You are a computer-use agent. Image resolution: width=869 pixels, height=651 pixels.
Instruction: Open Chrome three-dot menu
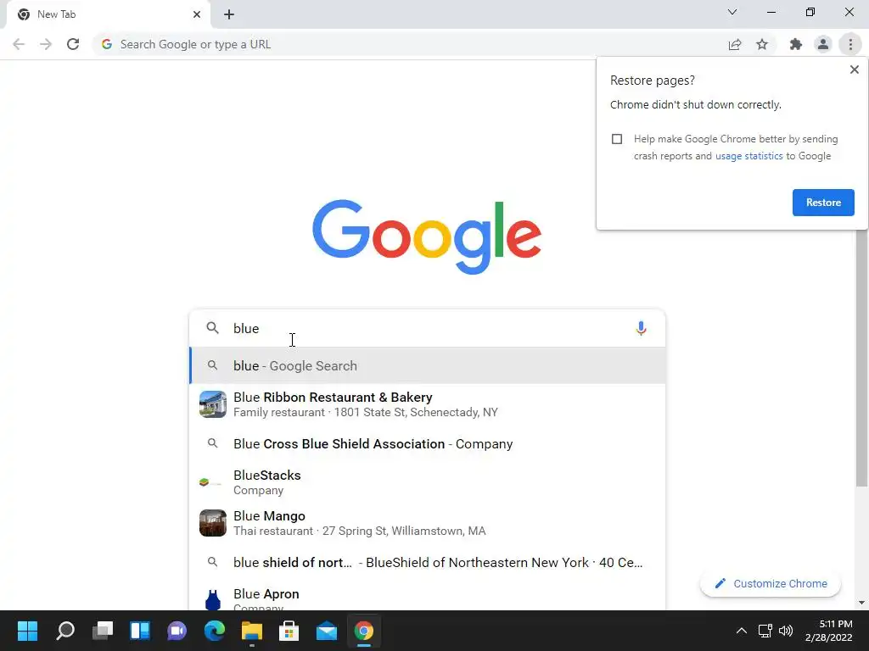[850, 44]
